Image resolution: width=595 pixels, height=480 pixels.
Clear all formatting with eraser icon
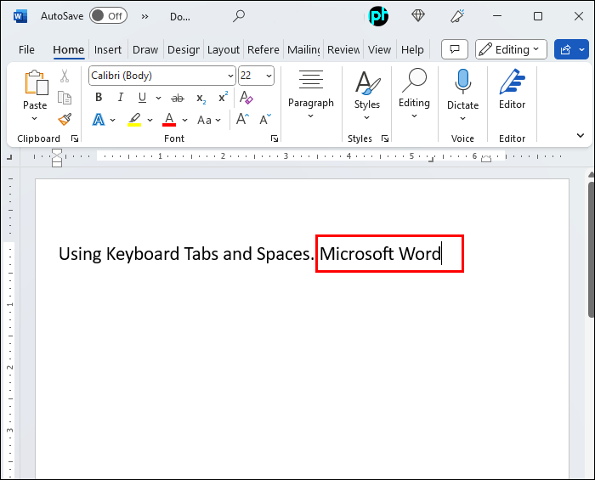[246, 98]
